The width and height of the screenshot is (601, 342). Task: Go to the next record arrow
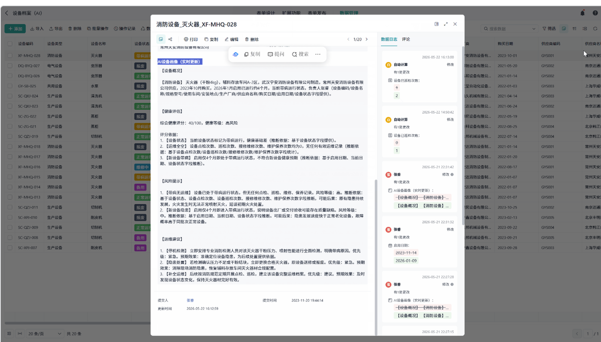(x=367, y=39)
